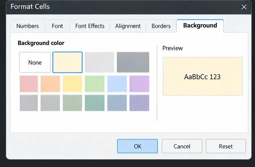Select the muted teal swatch

pyautogui.click(x=95, y=103)
